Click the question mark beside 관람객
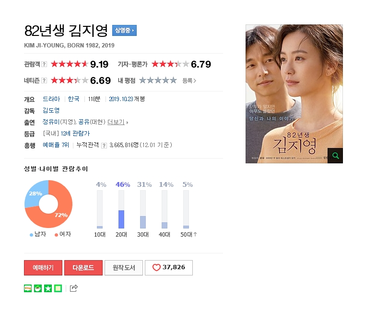This screenshot has height=320, width=365. pyautogui.click(x=44, y=64)
